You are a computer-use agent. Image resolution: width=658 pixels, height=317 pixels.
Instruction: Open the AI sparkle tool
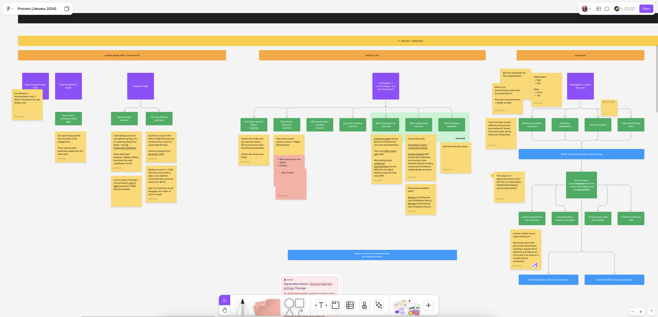point(379,305)
